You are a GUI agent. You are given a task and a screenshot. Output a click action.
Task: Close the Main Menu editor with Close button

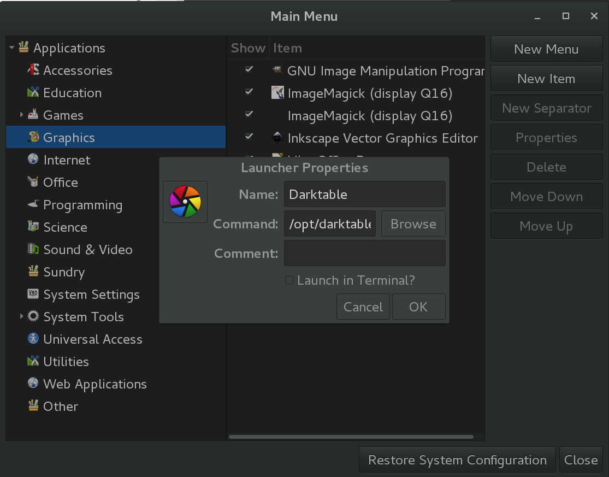pos(581,460)
